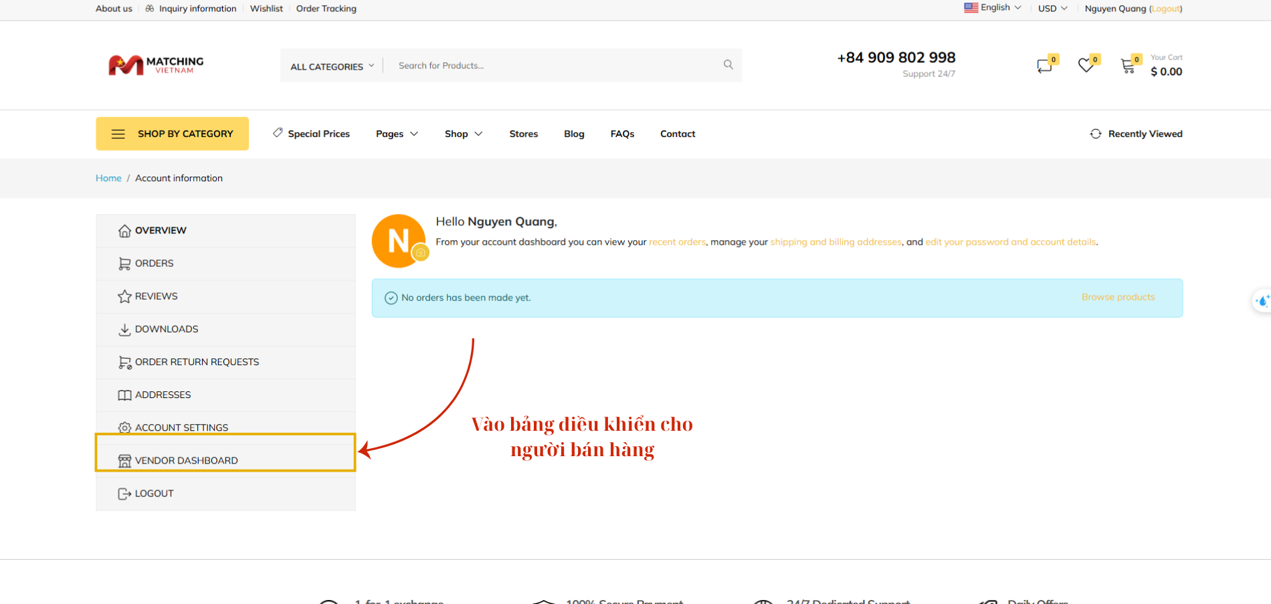The width and height of the screenshot is (1271, 604).
Task: Expand the English language dropdown
Action: pyautogui.click(x=993, y=8)
